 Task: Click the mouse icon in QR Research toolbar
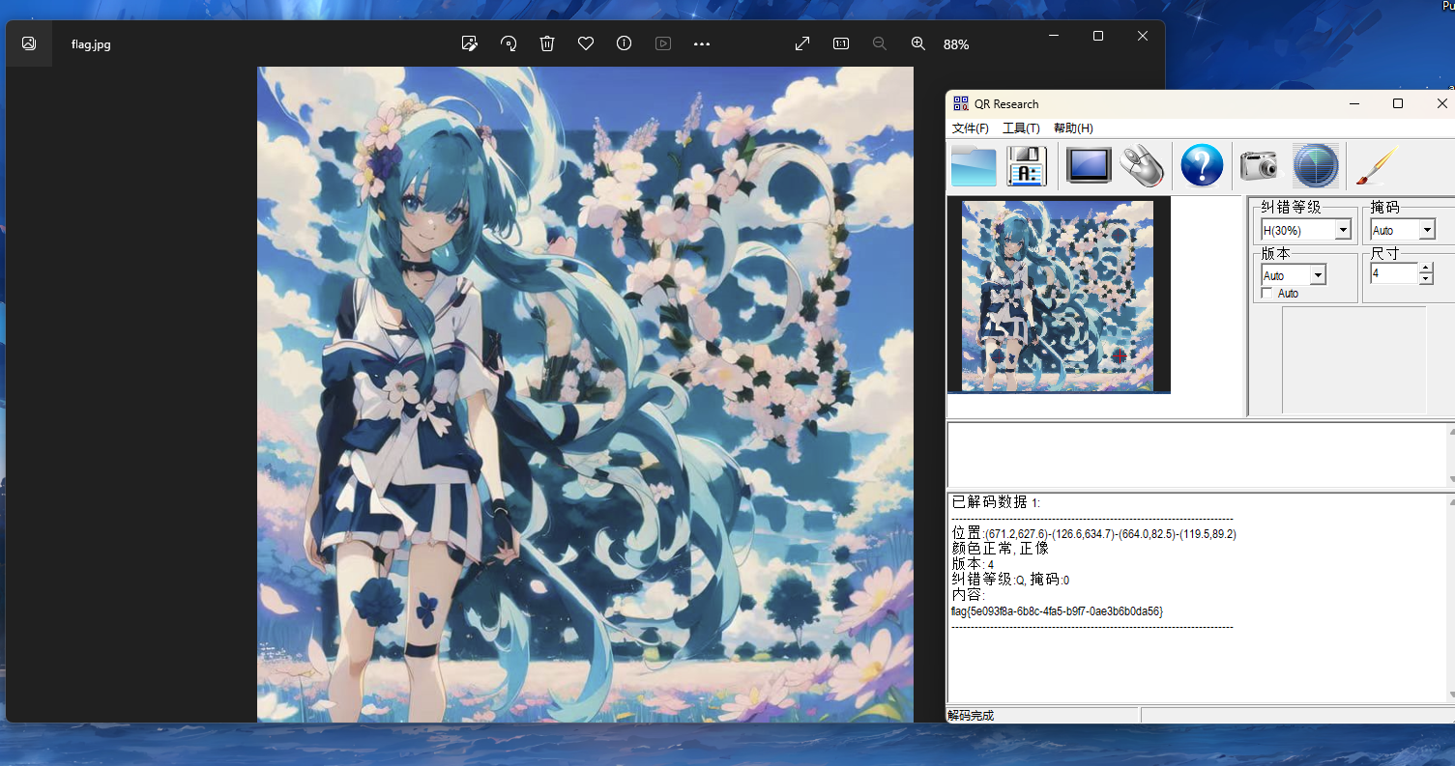(x=1144, y=166)
